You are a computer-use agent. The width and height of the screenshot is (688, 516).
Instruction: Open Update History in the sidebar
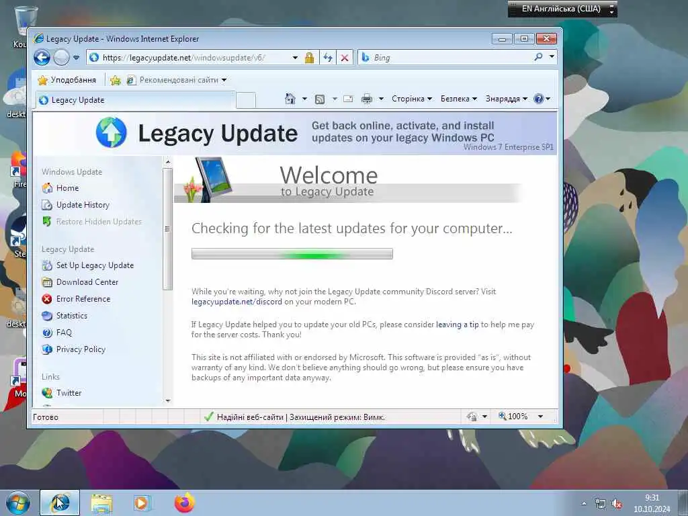83,205
